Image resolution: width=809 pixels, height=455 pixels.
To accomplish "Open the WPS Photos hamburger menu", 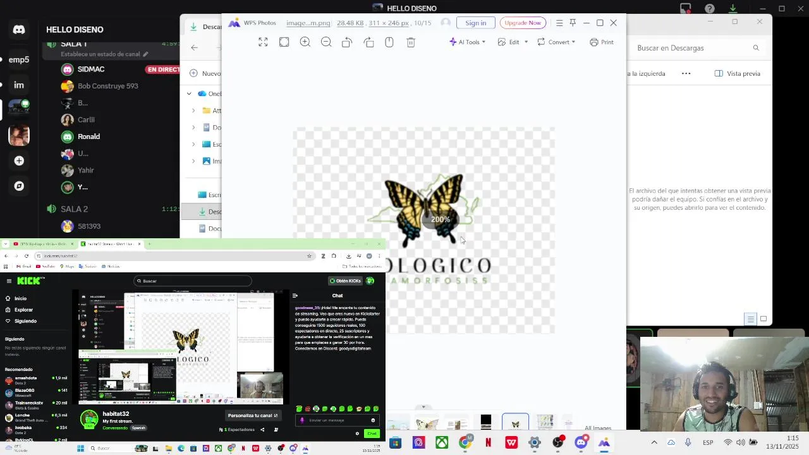I will click(559, 23).
